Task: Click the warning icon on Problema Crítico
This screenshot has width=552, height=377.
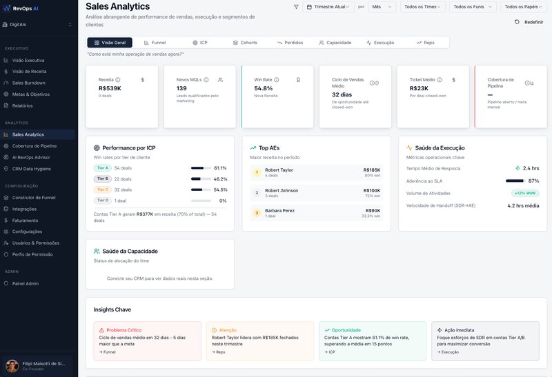Action: (x=101, y=330)
